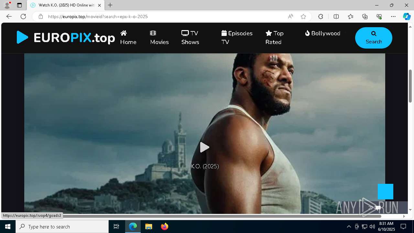
Task: Refresh the current page
Action: 23,17
